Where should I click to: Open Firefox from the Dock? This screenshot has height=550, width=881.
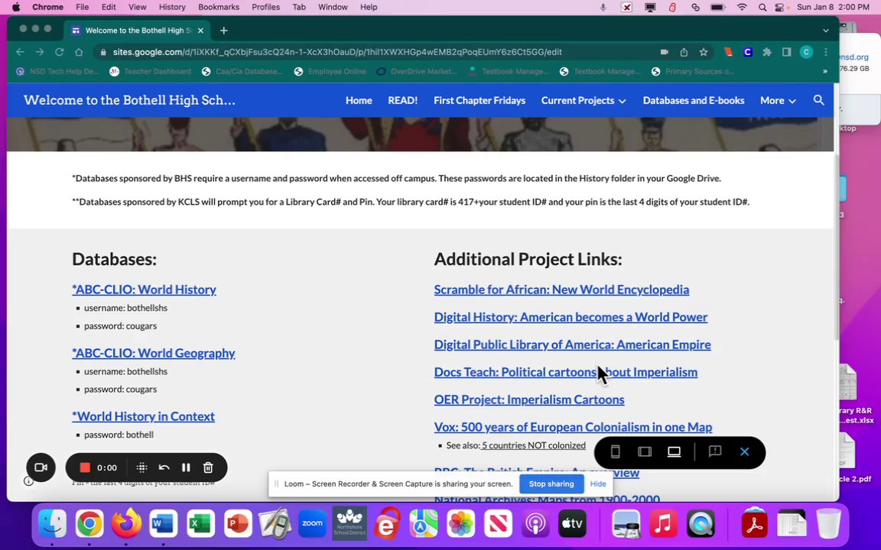[x=126, y=524]
